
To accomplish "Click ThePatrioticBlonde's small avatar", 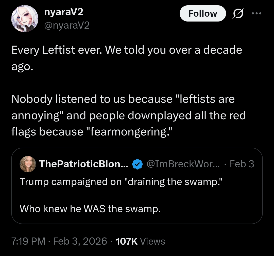I will click(x=28, y=164).
